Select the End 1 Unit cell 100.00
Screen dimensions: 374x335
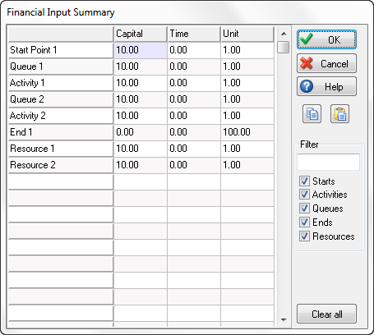pyautogui.click(x=247, y=132)
